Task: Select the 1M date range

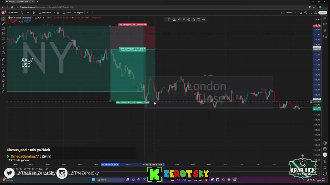Action: 17,169
